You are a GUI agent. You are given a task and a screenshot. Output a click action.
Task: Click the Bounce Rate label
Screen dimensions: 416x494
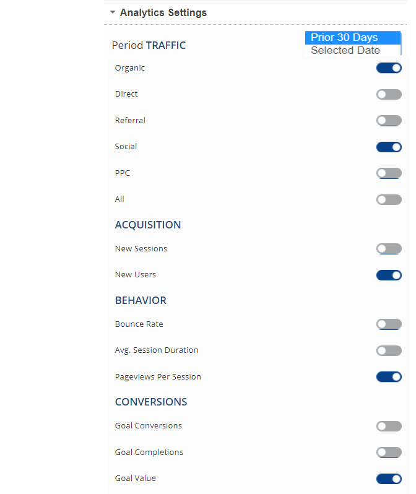pyautogui.click(x=139, y=324)
